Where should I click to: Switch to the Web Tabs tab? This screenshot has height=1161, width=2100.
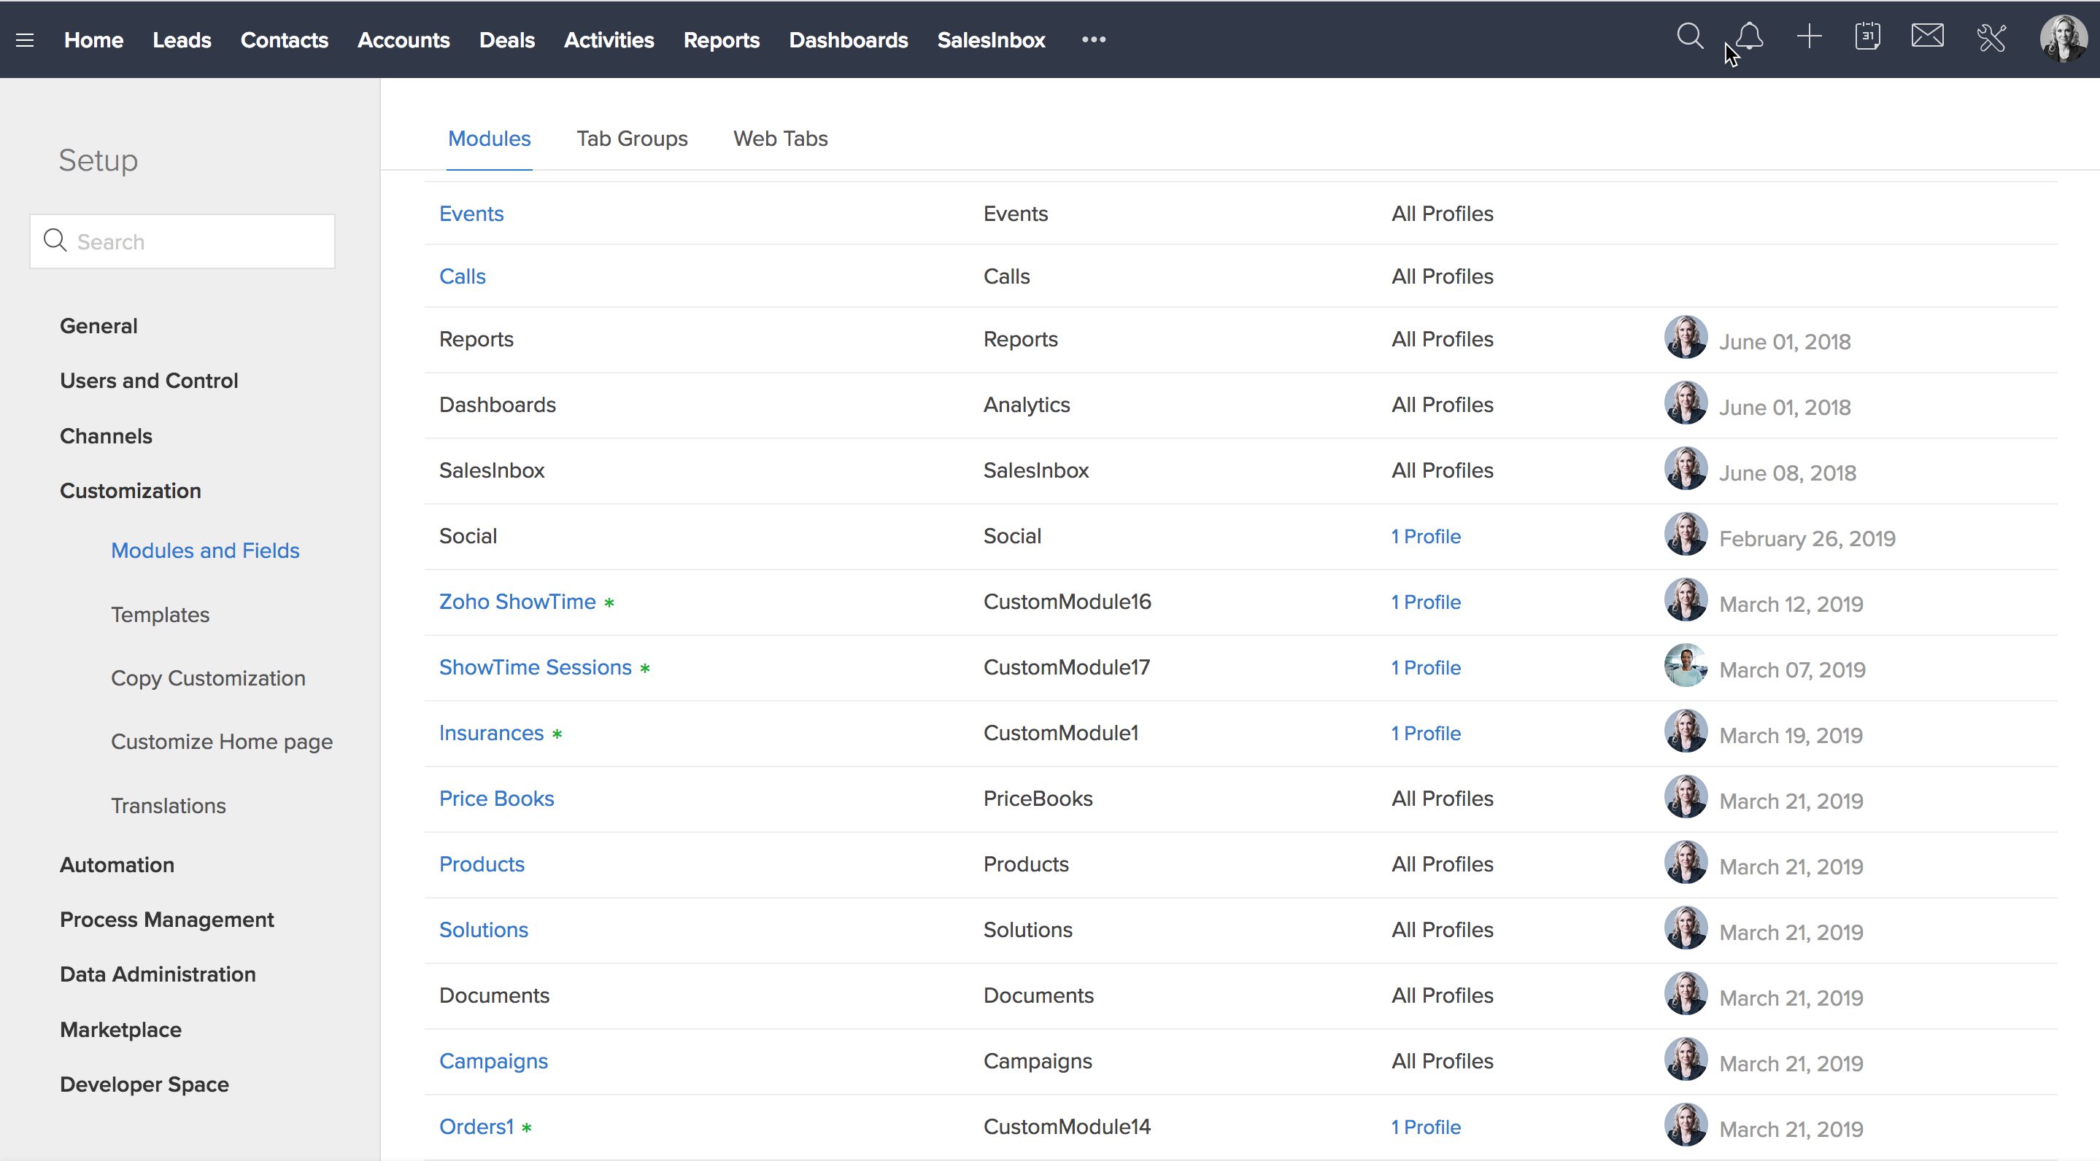pyautogui.click(x=780, y=139)
